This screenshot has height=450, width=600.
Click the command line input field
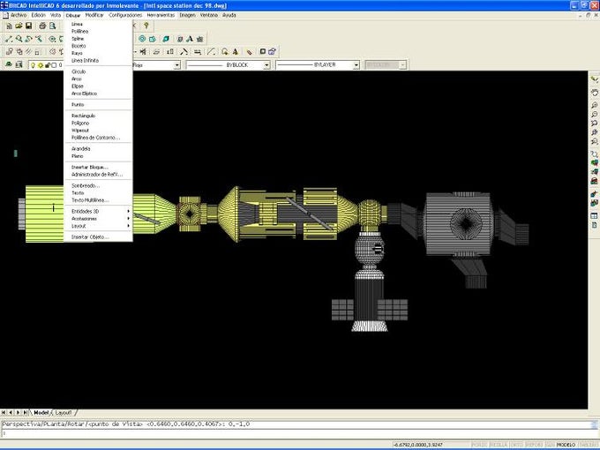tap(295, 433)
